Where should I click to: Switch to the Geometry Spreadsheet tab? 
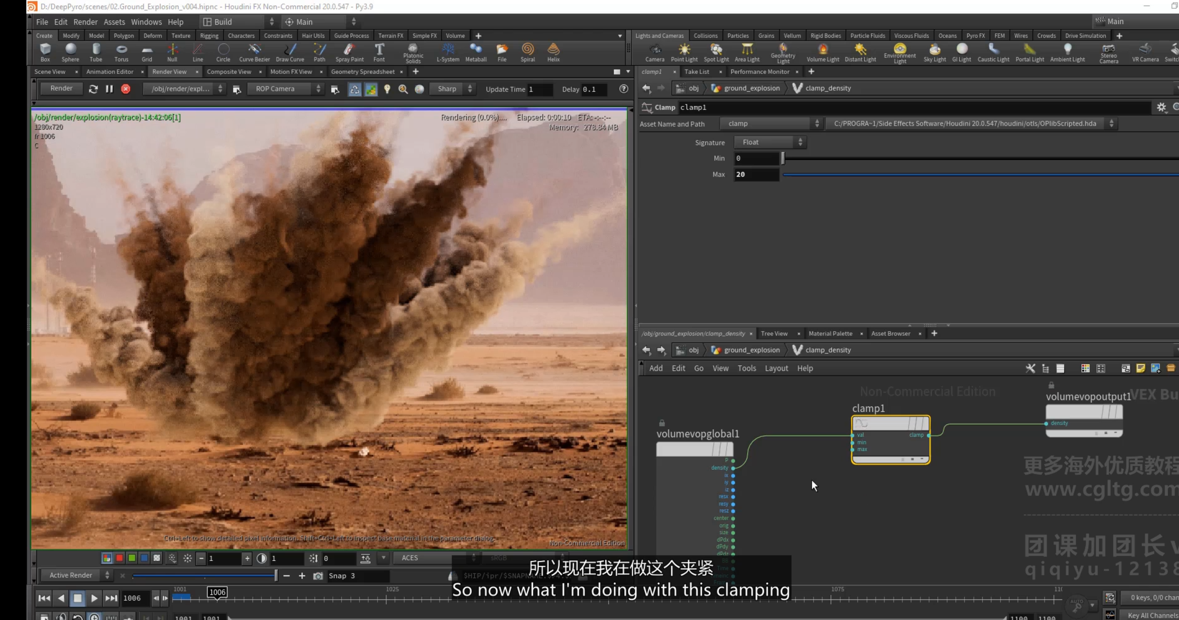tap(362, 72)
